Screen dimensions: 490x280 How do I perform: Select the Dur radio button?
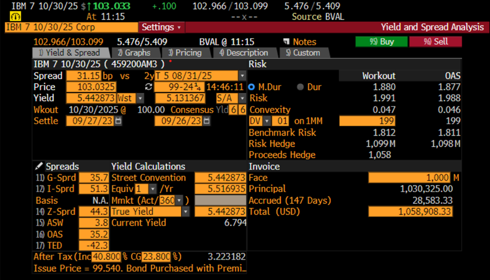pos(301,87)
